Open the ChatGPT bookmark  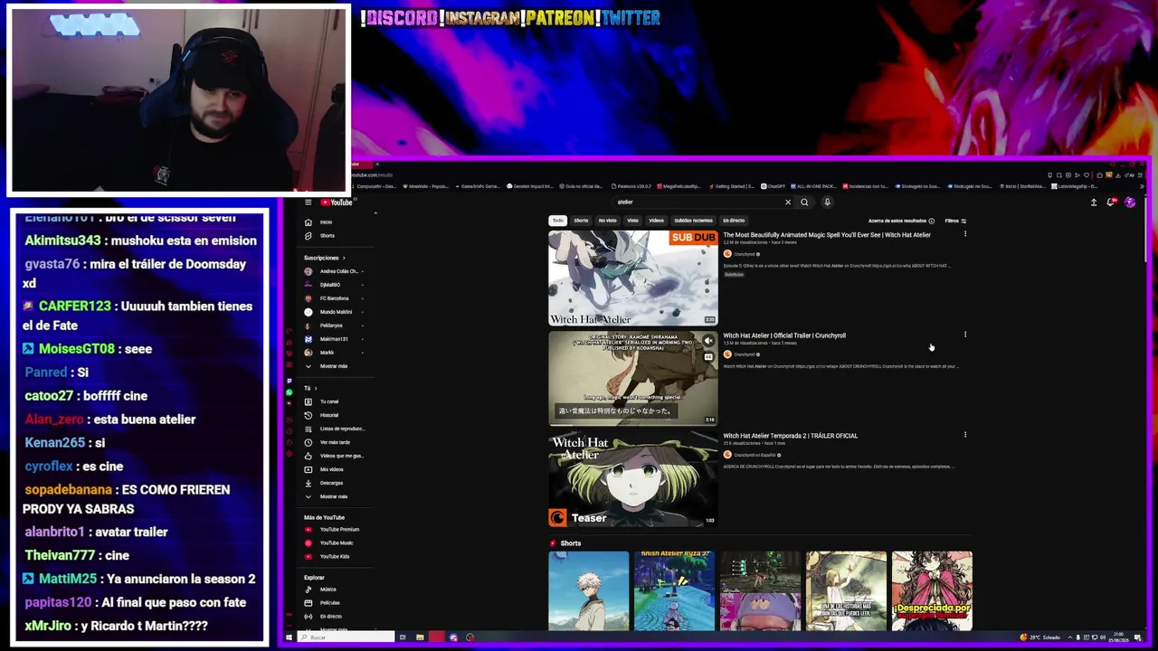click(x=774, y=186)
